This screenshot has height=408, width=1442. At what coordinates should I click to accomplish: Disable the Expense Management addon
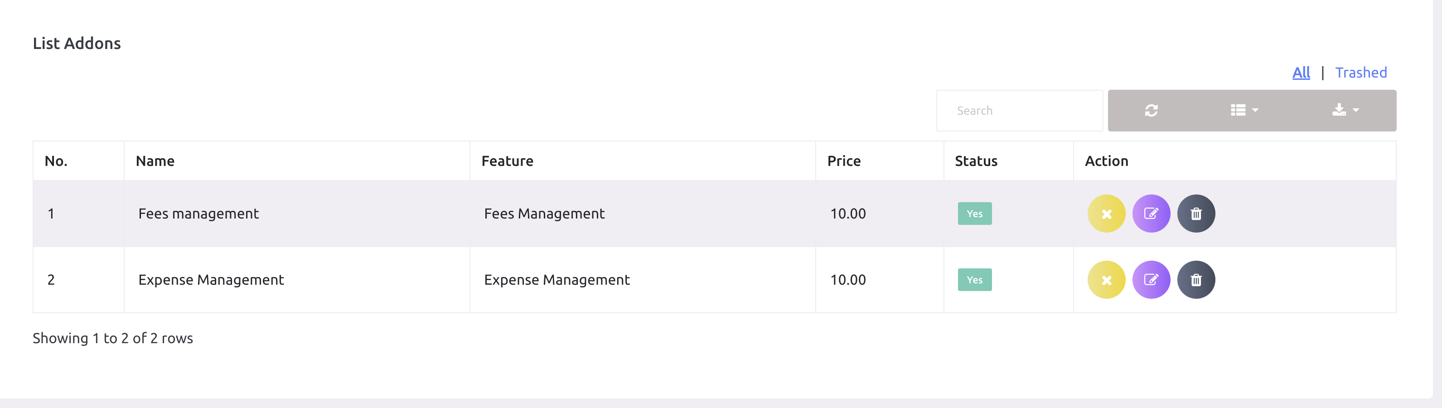click(1106, 280)
